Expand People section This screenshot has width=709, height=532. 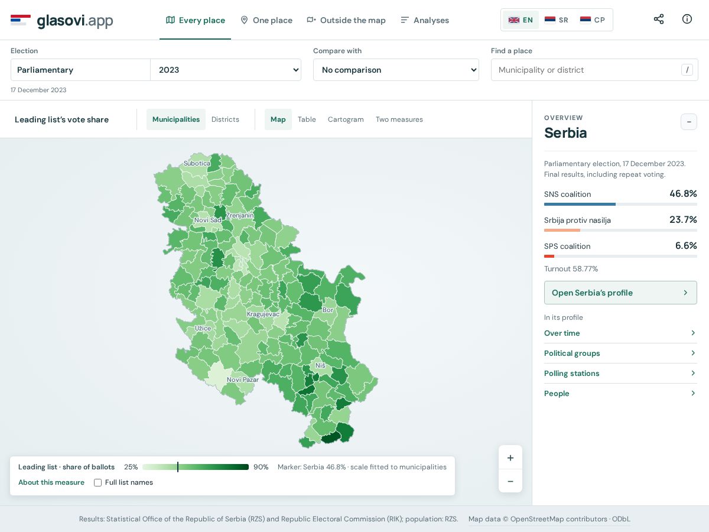pos(620,394)
